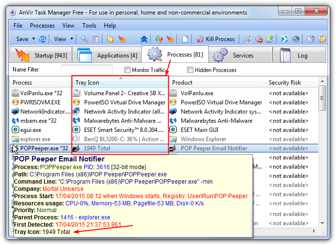Image resolution: width=336 pixels, height=245 pixels.
Task: Toggle the Hidden Processes checkbox
Action: pos(190,70)
